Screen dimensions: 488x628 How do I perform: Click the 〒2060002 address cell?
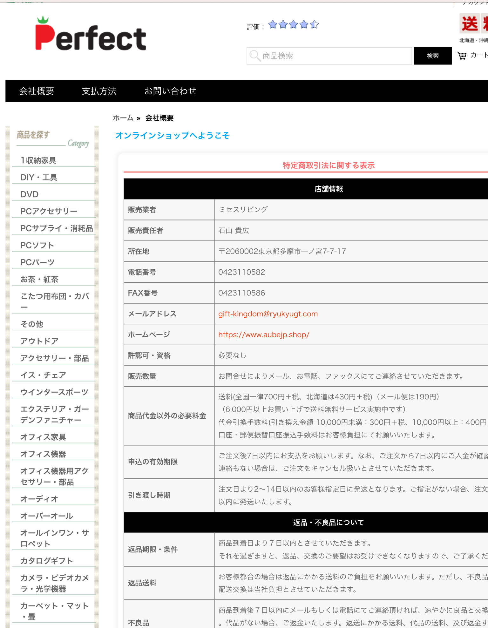coord(351,251)
